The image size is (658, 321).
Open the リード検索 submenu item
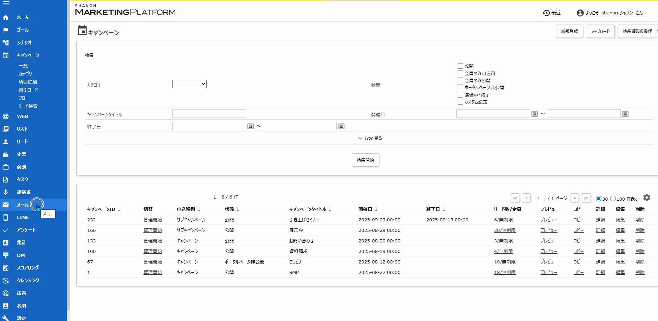click(28, 106)
